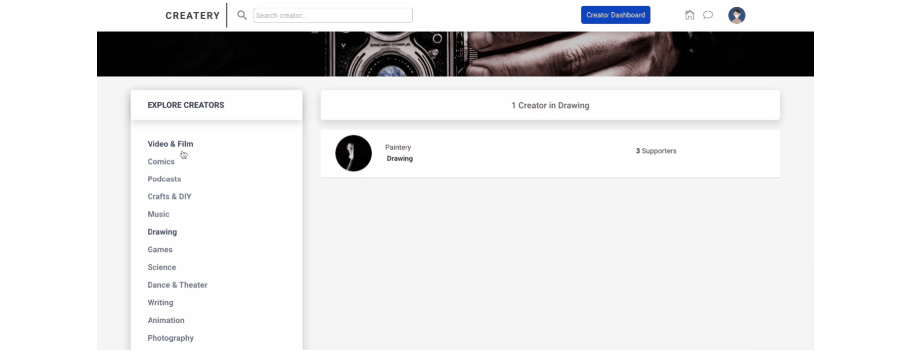Click the search magnifier icon

[x=242, y=15]
